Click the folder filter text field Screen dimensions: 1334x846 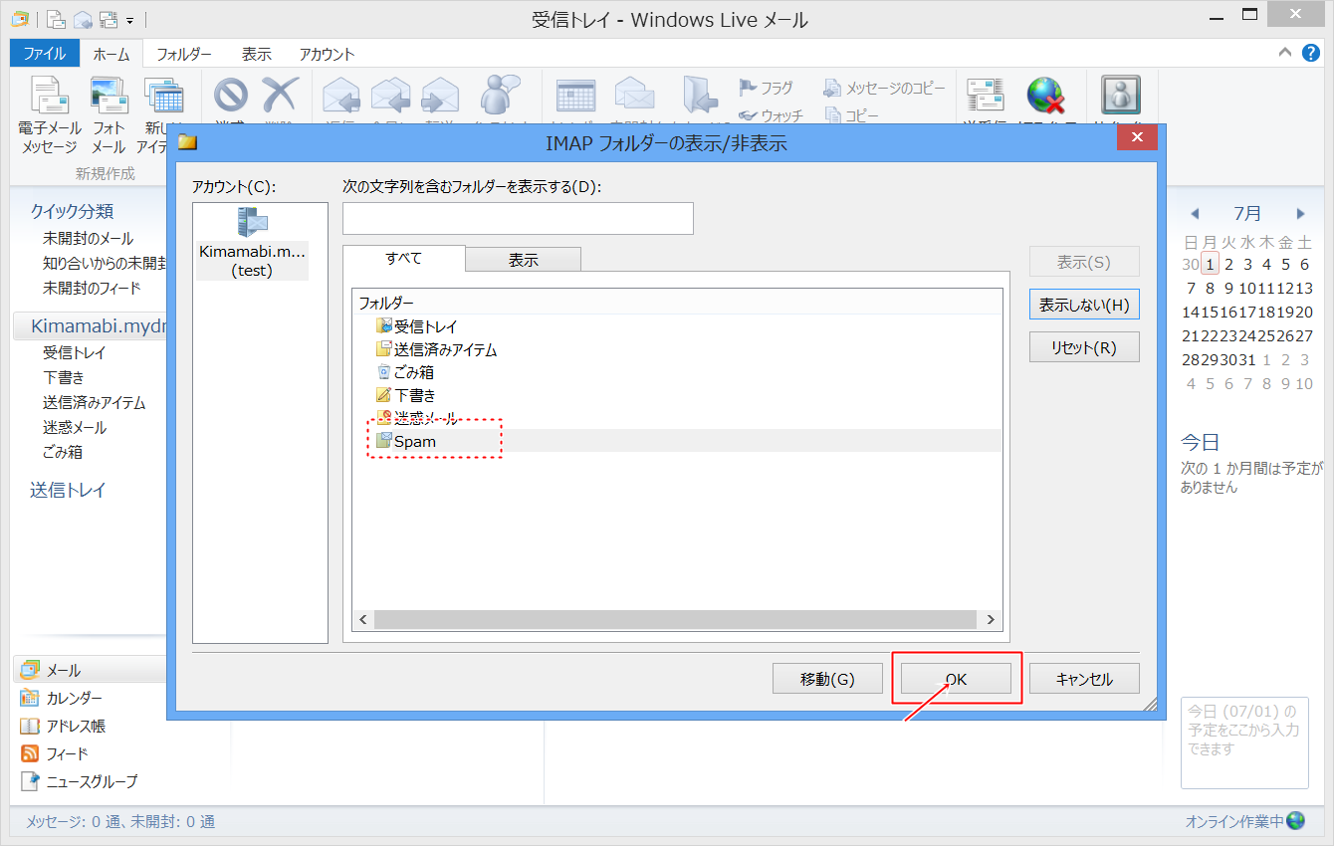(x=518, y=218)
